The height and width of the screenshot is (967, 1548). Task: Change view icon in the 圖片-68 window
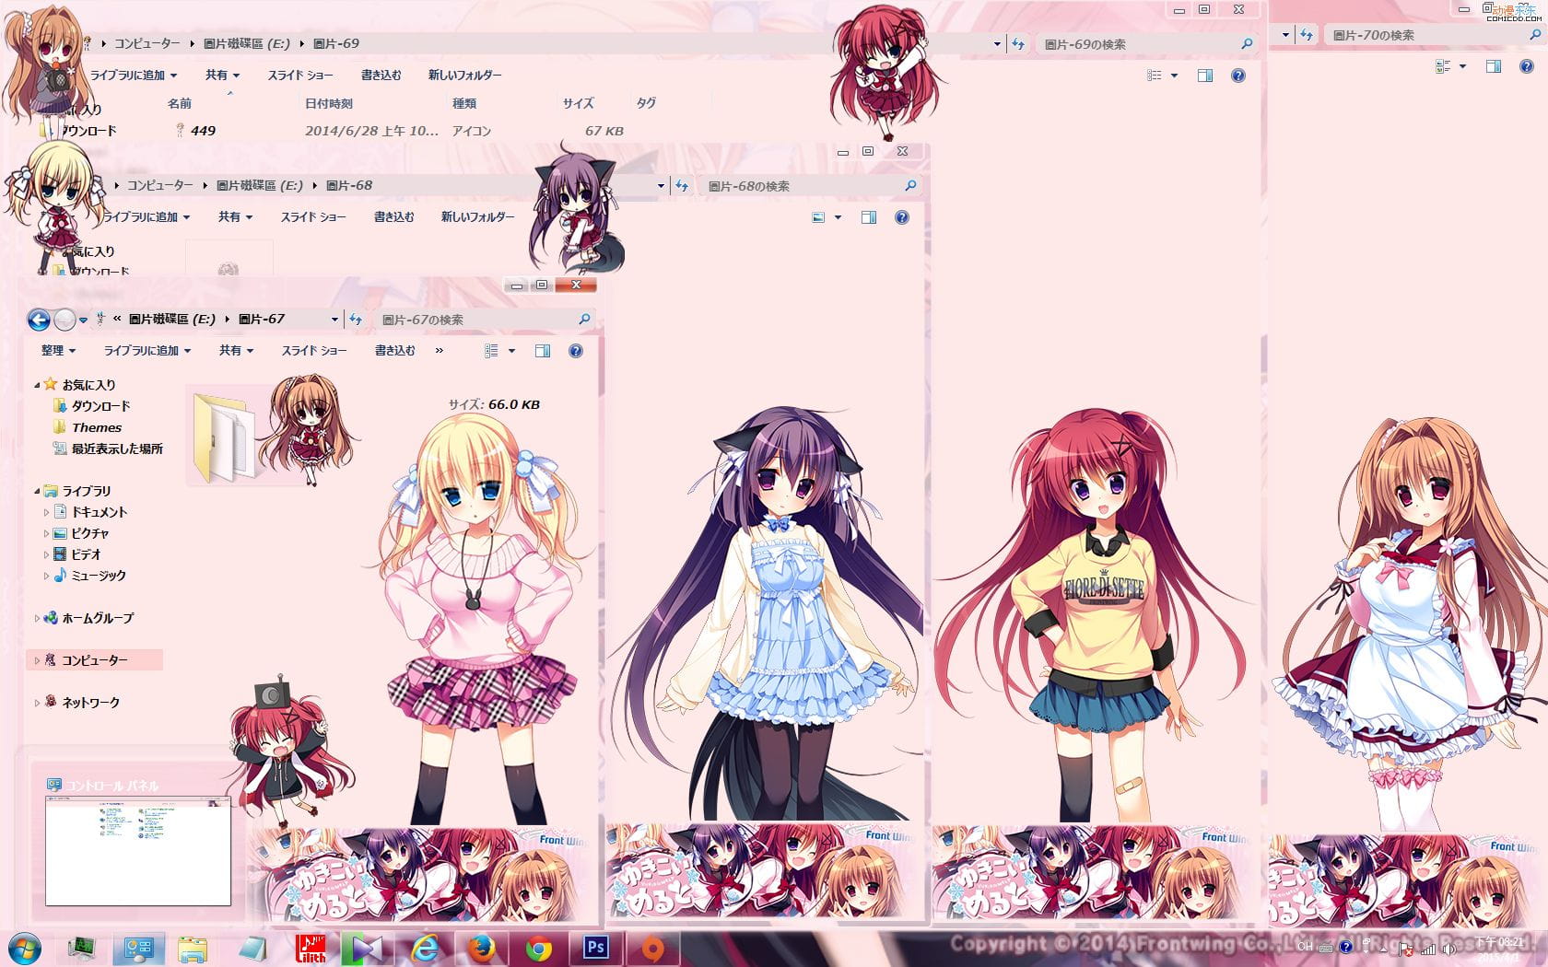point(818,217)
